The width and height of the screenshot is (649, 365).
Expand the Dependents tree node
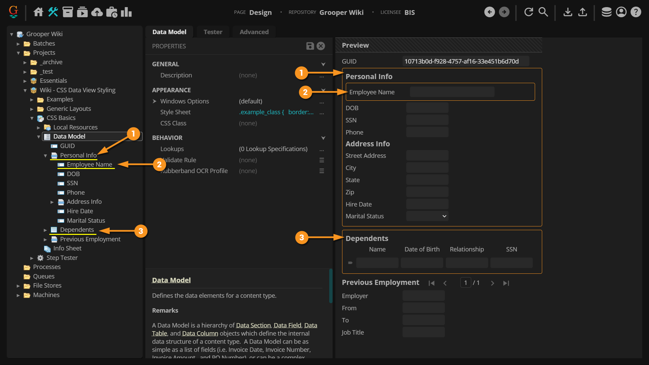[45, 230]
